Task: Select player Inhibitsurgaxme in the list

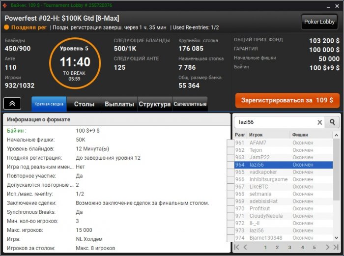Action: (283, 179)
